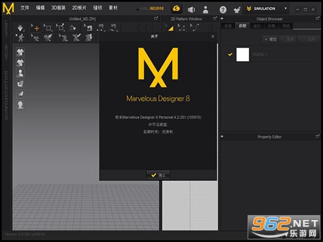Open the user profile icon
Viewport: 323px width, 242px height.
(206, 10)
